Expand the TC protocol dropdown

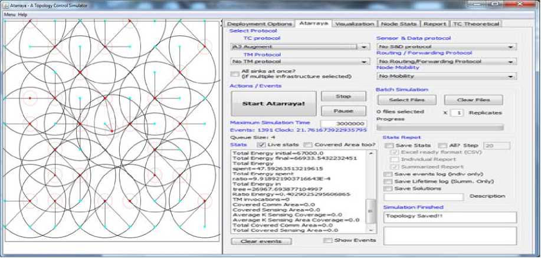coord(300,47)
